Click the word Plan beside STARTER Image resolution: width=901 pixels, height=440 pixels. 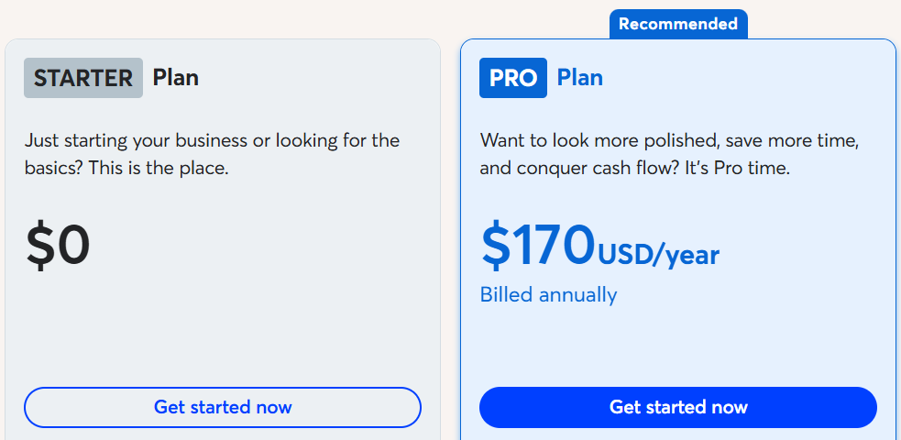tap(176, 78)
